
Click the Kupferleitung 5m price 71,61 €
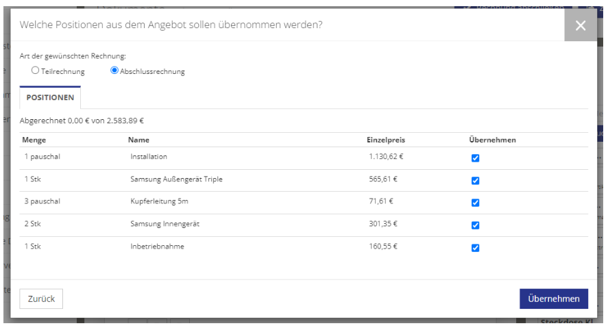point(381,201)
